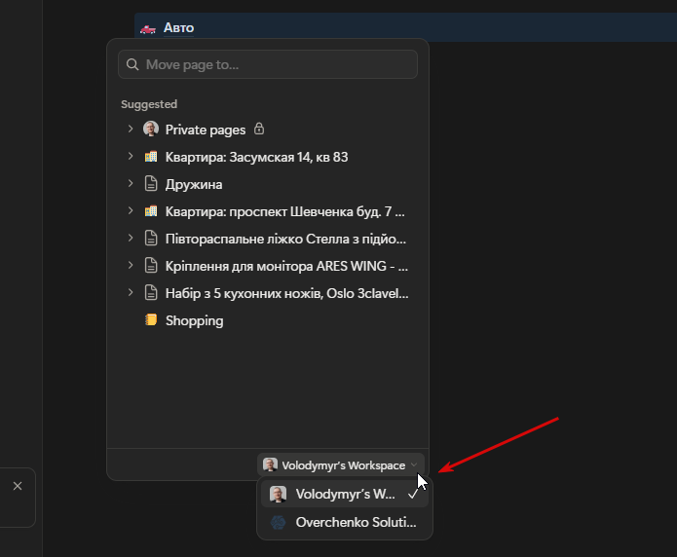Click the Shopping notebook icon

tap(151, 320)
